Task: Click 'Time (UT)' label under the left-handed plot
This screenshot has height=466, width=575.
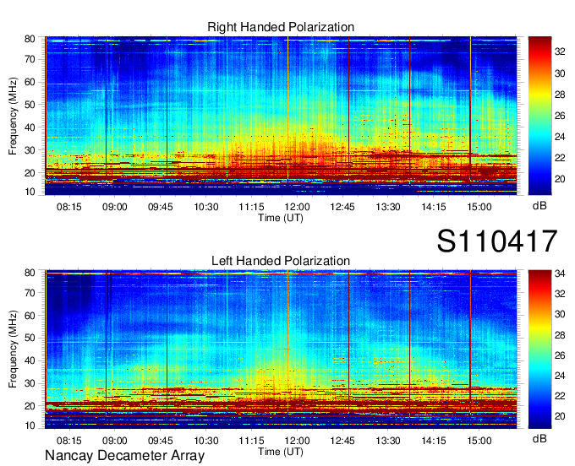Action: click(281, 452)
